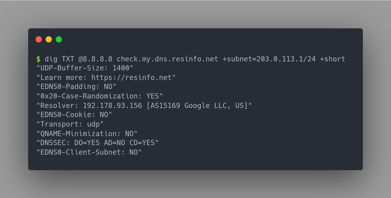This screenshot has height=198, width=391.
Task: Click the green traffic light window control
Action: tap(59, 39)
